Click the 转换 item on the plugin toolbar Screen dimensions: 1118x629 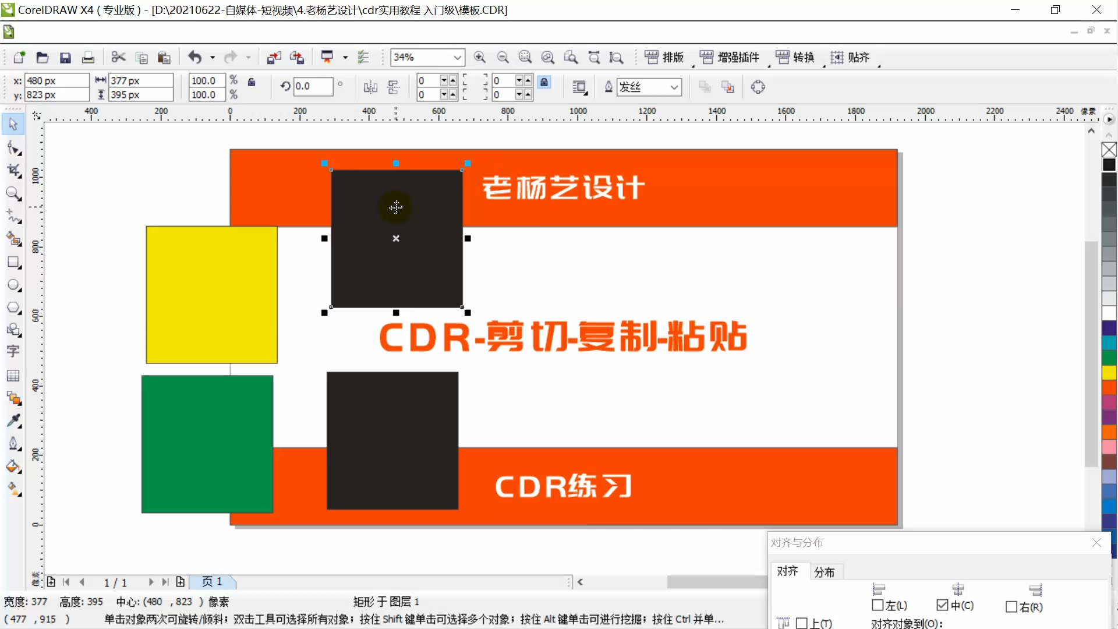coord(795,57)
